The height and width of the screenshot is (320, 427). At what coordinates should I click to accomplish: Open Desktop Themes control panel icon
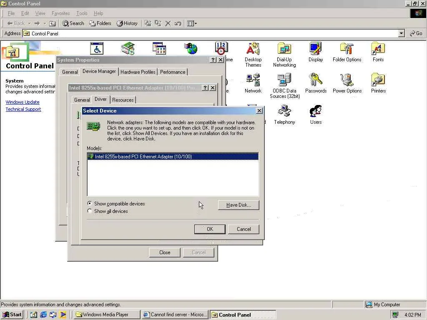253,55
